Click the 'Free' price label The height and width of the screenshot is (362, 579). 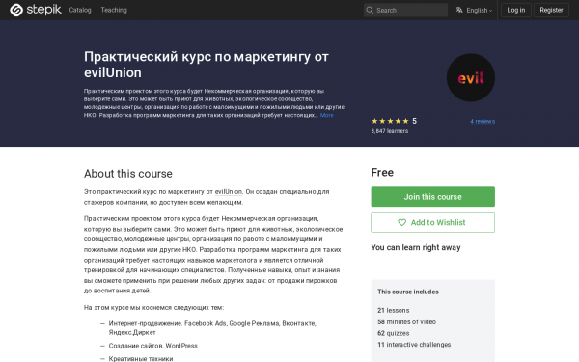[x=382, y=172]
